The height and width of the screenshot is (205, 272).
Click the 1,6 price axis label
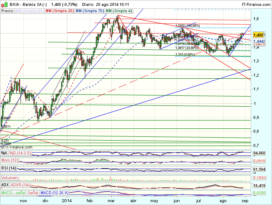[x=256, y=19]
